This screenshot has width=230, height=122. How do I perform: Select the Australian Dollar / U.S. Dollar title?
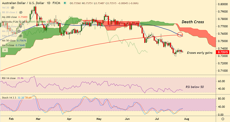point(23,3)
